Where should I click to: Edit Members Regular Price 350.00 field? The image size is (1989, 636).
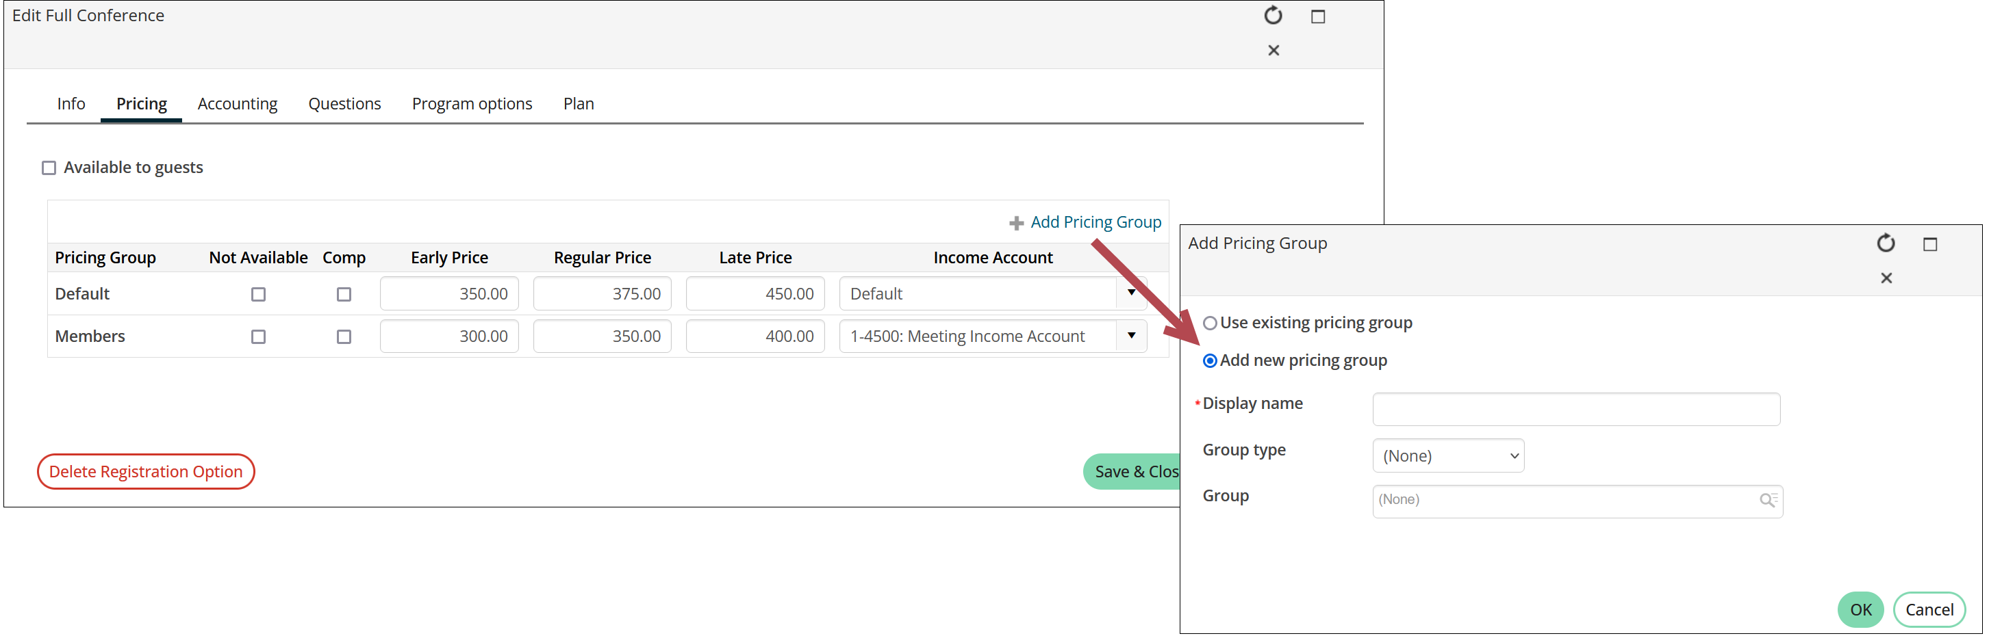click(x=603, y=336)
